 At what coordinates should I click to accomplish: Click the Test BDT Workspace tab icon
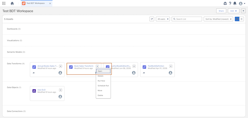(24, 3)
